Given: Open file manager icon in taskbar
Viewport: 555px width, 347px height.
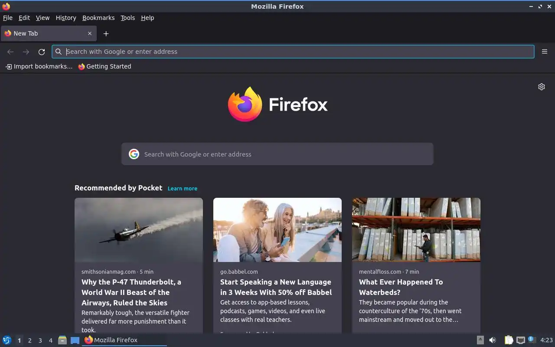Looking at the screenshot, I should coord(62,340).
